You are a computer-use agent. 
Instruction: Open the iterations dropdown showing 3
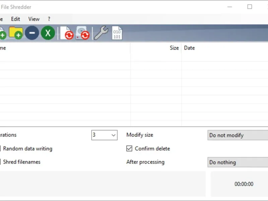(x=104, y=135)
